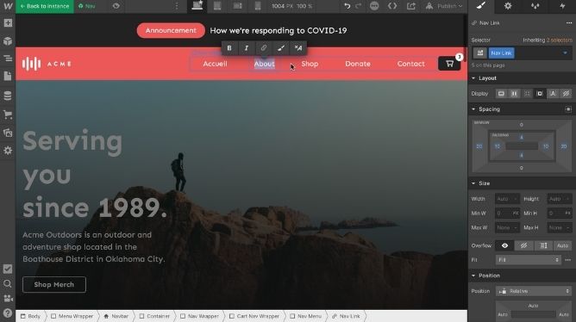Apply bold in the text toolbar
576x322 pixels.
[x=229, y=48]
